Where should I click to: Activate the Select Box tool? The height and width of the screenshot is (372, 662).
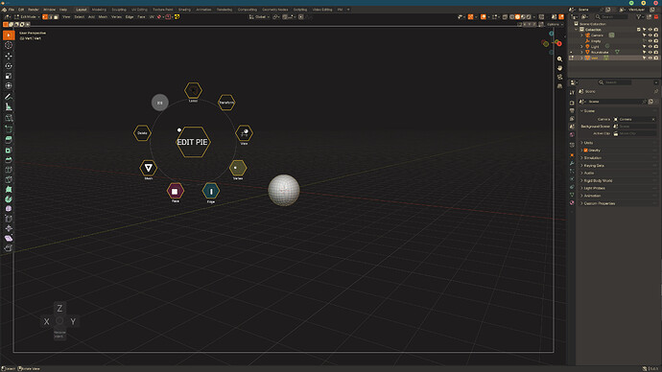pyautogui.click(x=9, y=35)
